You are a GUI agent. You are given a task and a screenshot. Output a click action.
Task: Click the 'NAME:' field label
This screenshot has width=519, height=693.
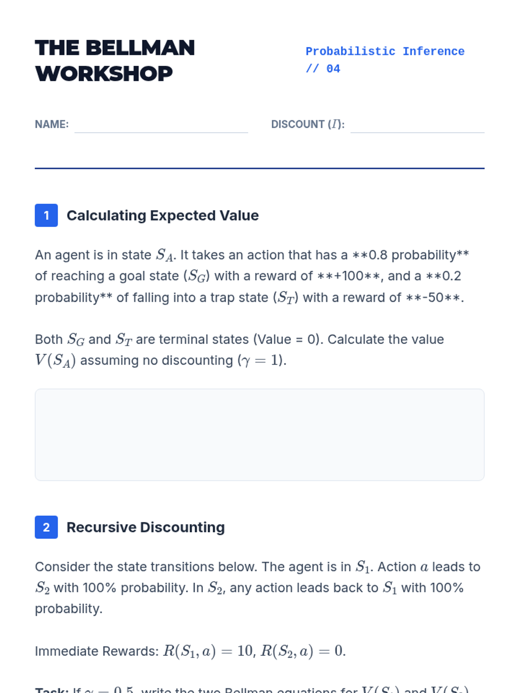tap(52, 124)
